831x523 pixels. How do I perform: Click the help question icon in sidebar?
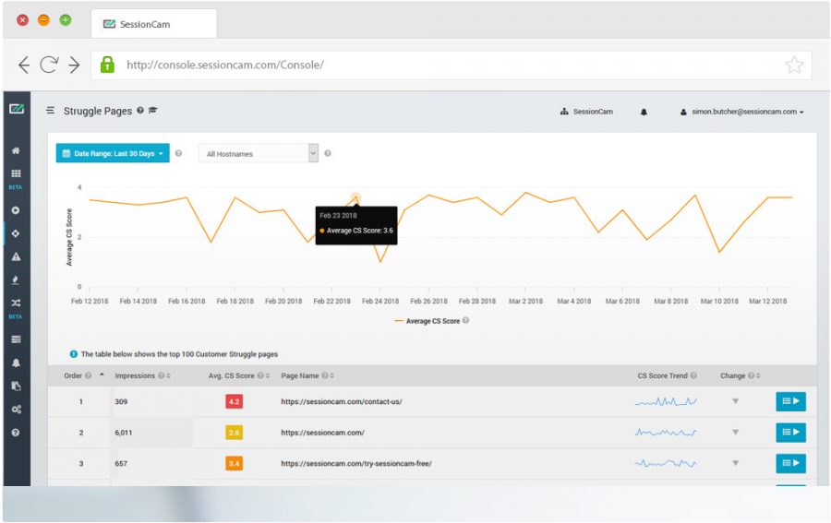tap(16, 432)
